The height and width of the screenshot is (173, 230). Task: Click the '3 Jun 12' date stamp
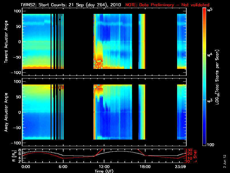pos(225,161)
